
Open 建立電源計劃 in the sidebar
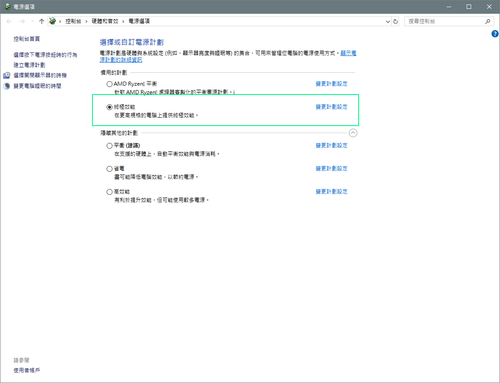pos(29,65)
